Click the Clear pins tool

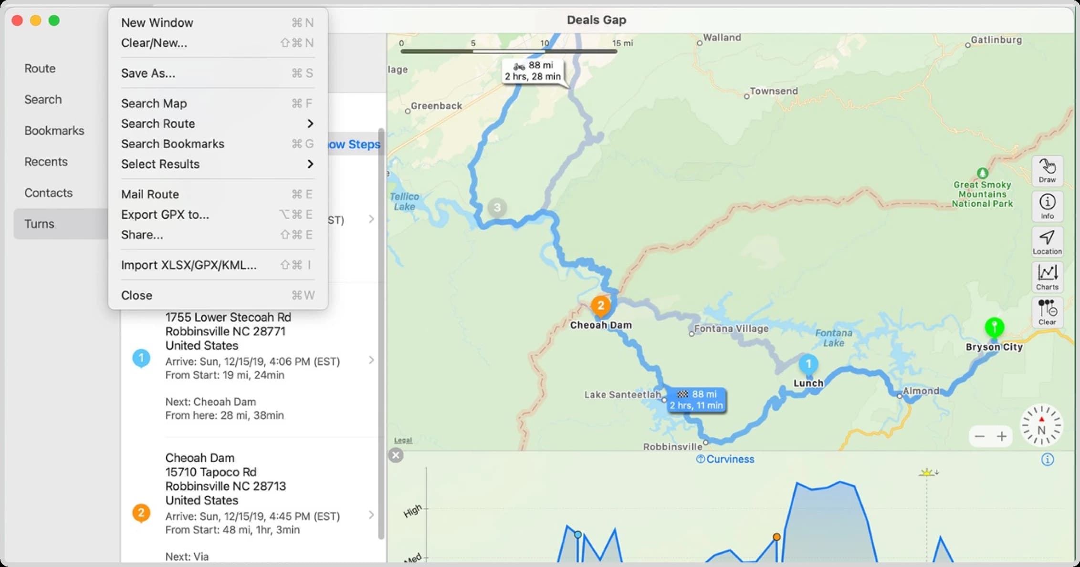[1047, 312]
